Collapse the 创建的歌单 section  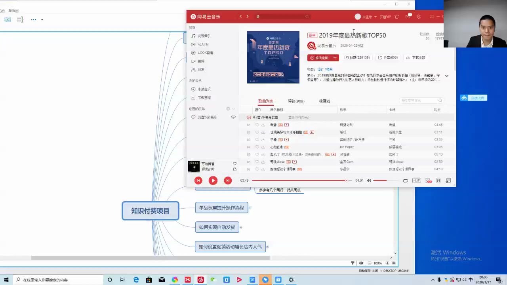click(234, 109)
